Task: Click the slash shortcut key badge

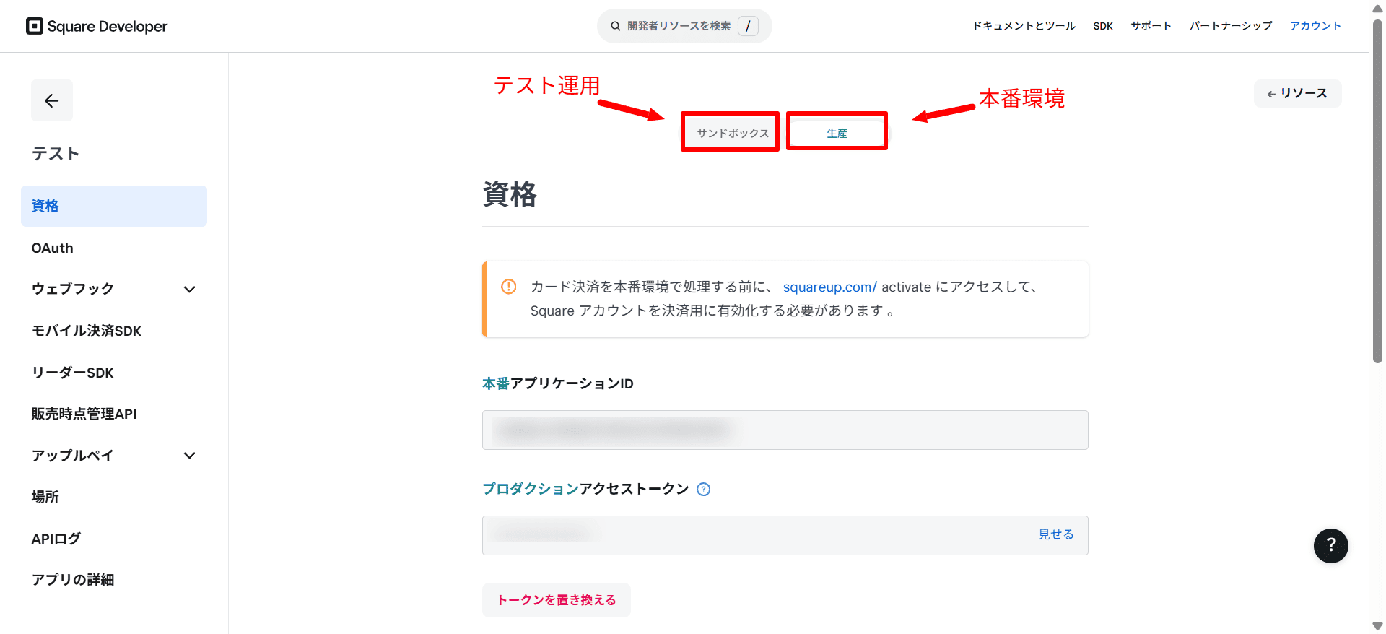Action: (748, 26)
